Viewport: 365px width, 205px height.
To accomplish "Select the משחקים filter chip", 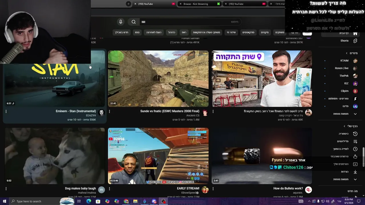I will (x=280, y=32).
